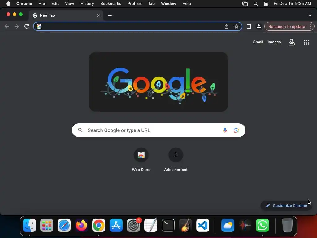317x238 pixels.
Task: Open the Chrome application menu
Action: click(24, 4)
